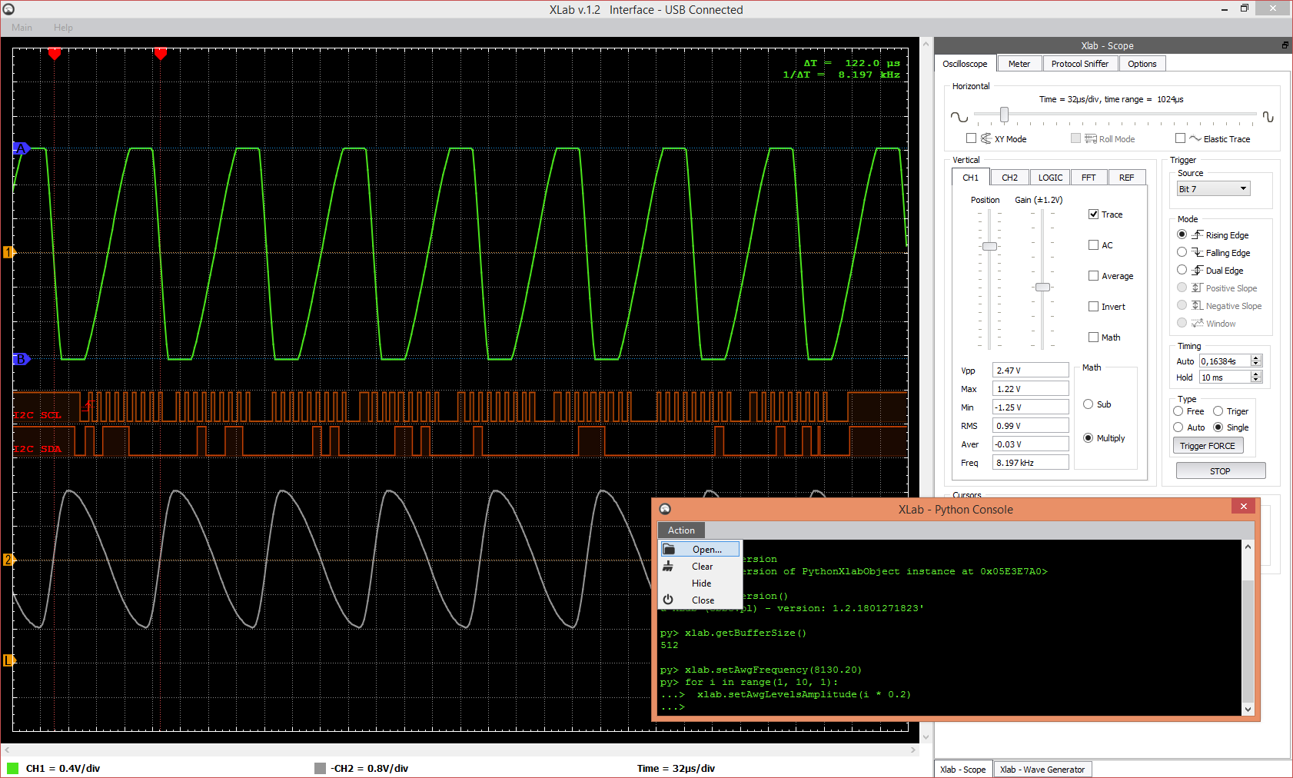
Task: Switch to FFT vertical tab
Action: 1089,178
